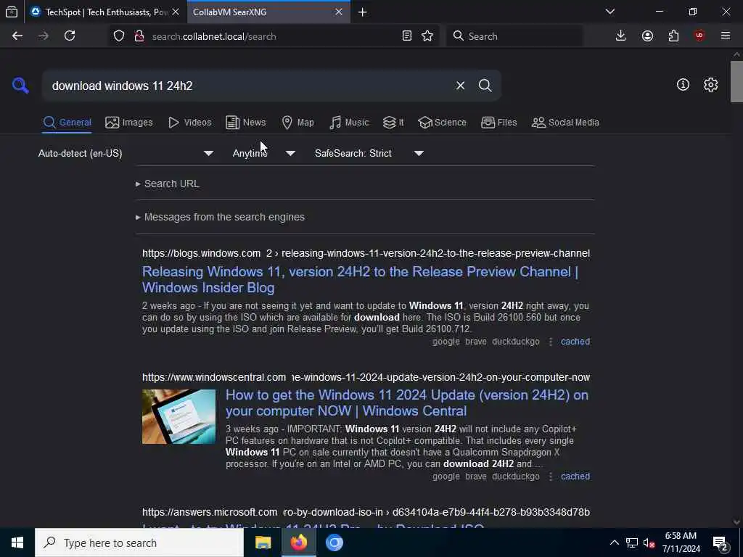Open cached link for Windows Insider result
Screen dimensions: 743x557
(x=575, y=342)
